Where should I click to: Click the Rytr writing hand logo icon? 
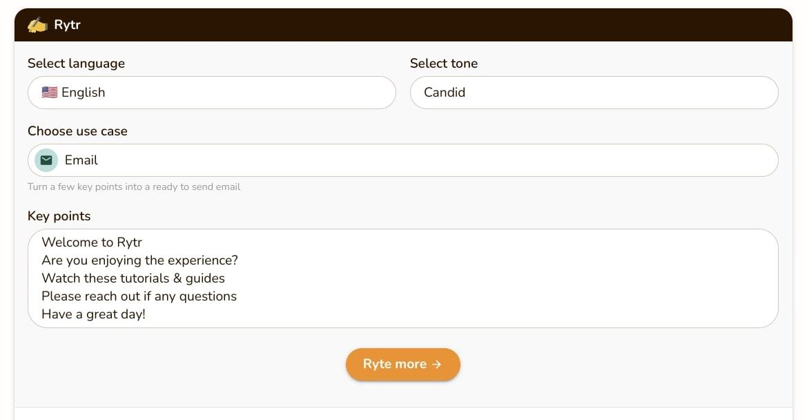(37, 26)
